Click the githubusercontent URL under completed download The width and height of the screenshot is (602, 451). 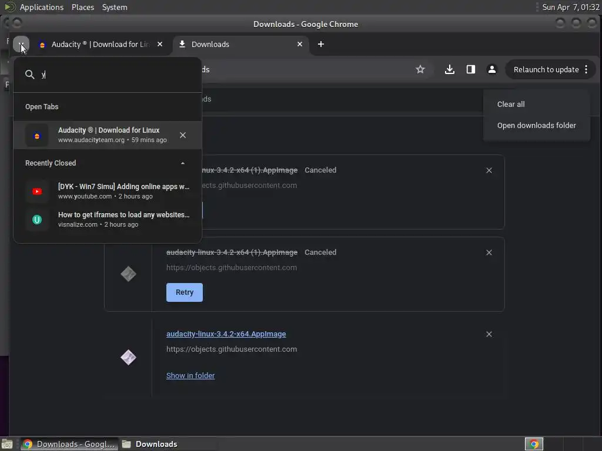[232, 349]
